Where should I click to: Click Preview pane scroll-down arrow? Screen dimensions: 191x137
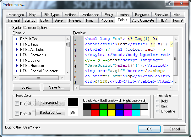coord(176,83)
